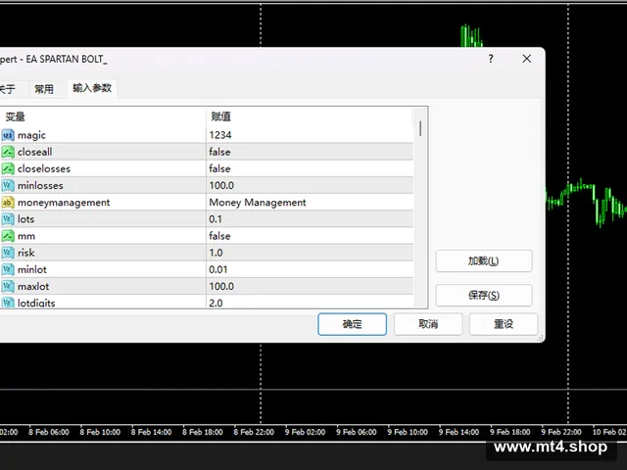Close the EA SPARTAN BOLT dialog
This screenshot has width=627, height=470.
click(527, 59)
